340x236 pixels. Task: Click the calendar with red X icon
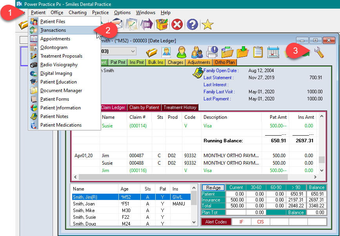273,52
